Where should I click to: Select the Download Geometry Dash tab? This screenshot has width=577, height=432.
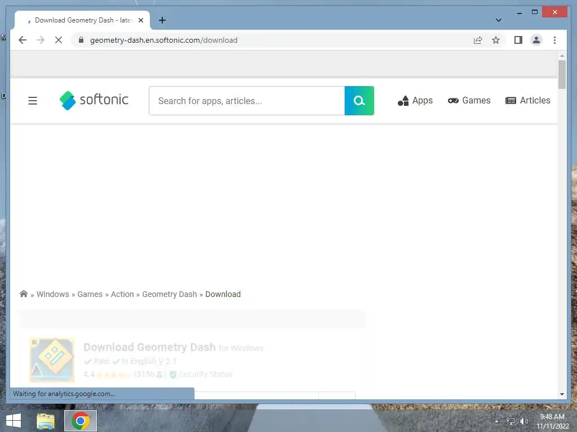point(82,20)
